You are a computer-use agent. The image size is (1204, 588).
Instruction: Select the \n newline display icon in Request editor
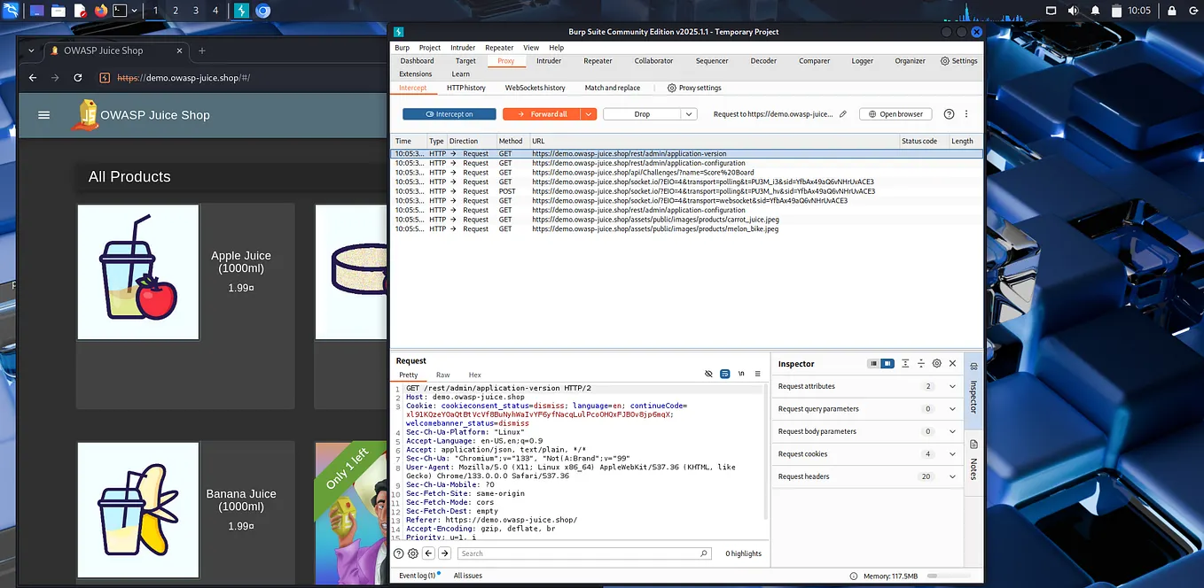click(x=741, y=374)
